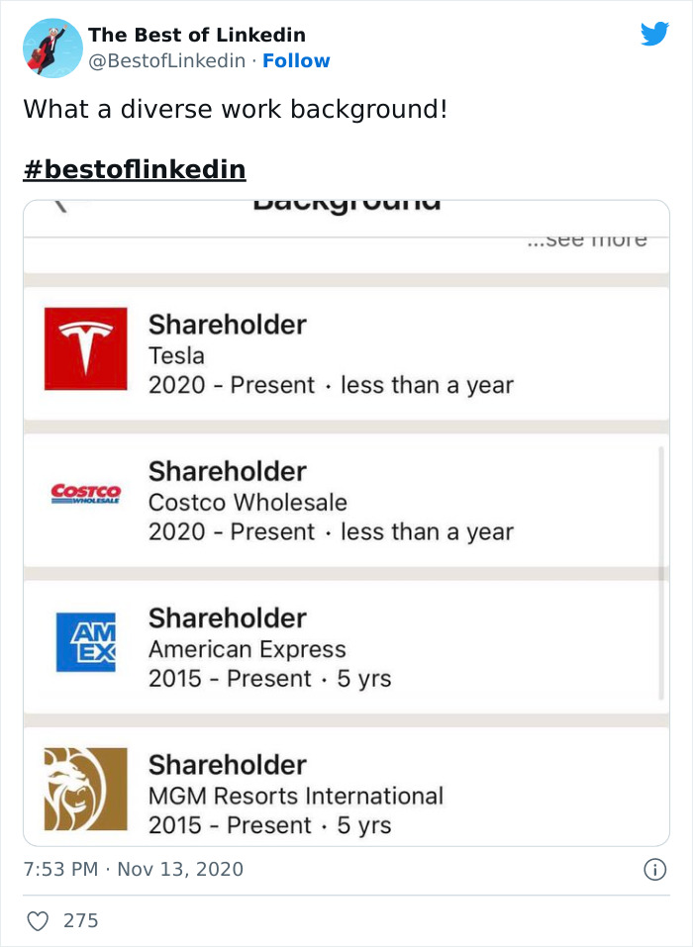
Task: Open the tweet timestamp Nov 13, 2020
Action: [x=134, y=870]
